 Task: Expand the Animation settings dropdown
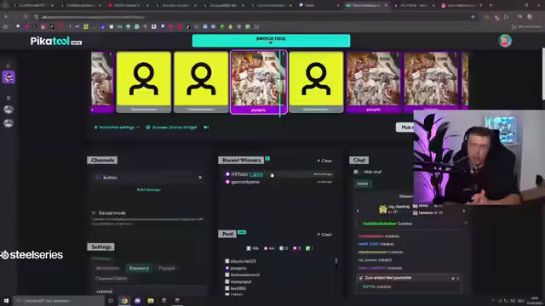pyautogui.click(x=117, y=127)
